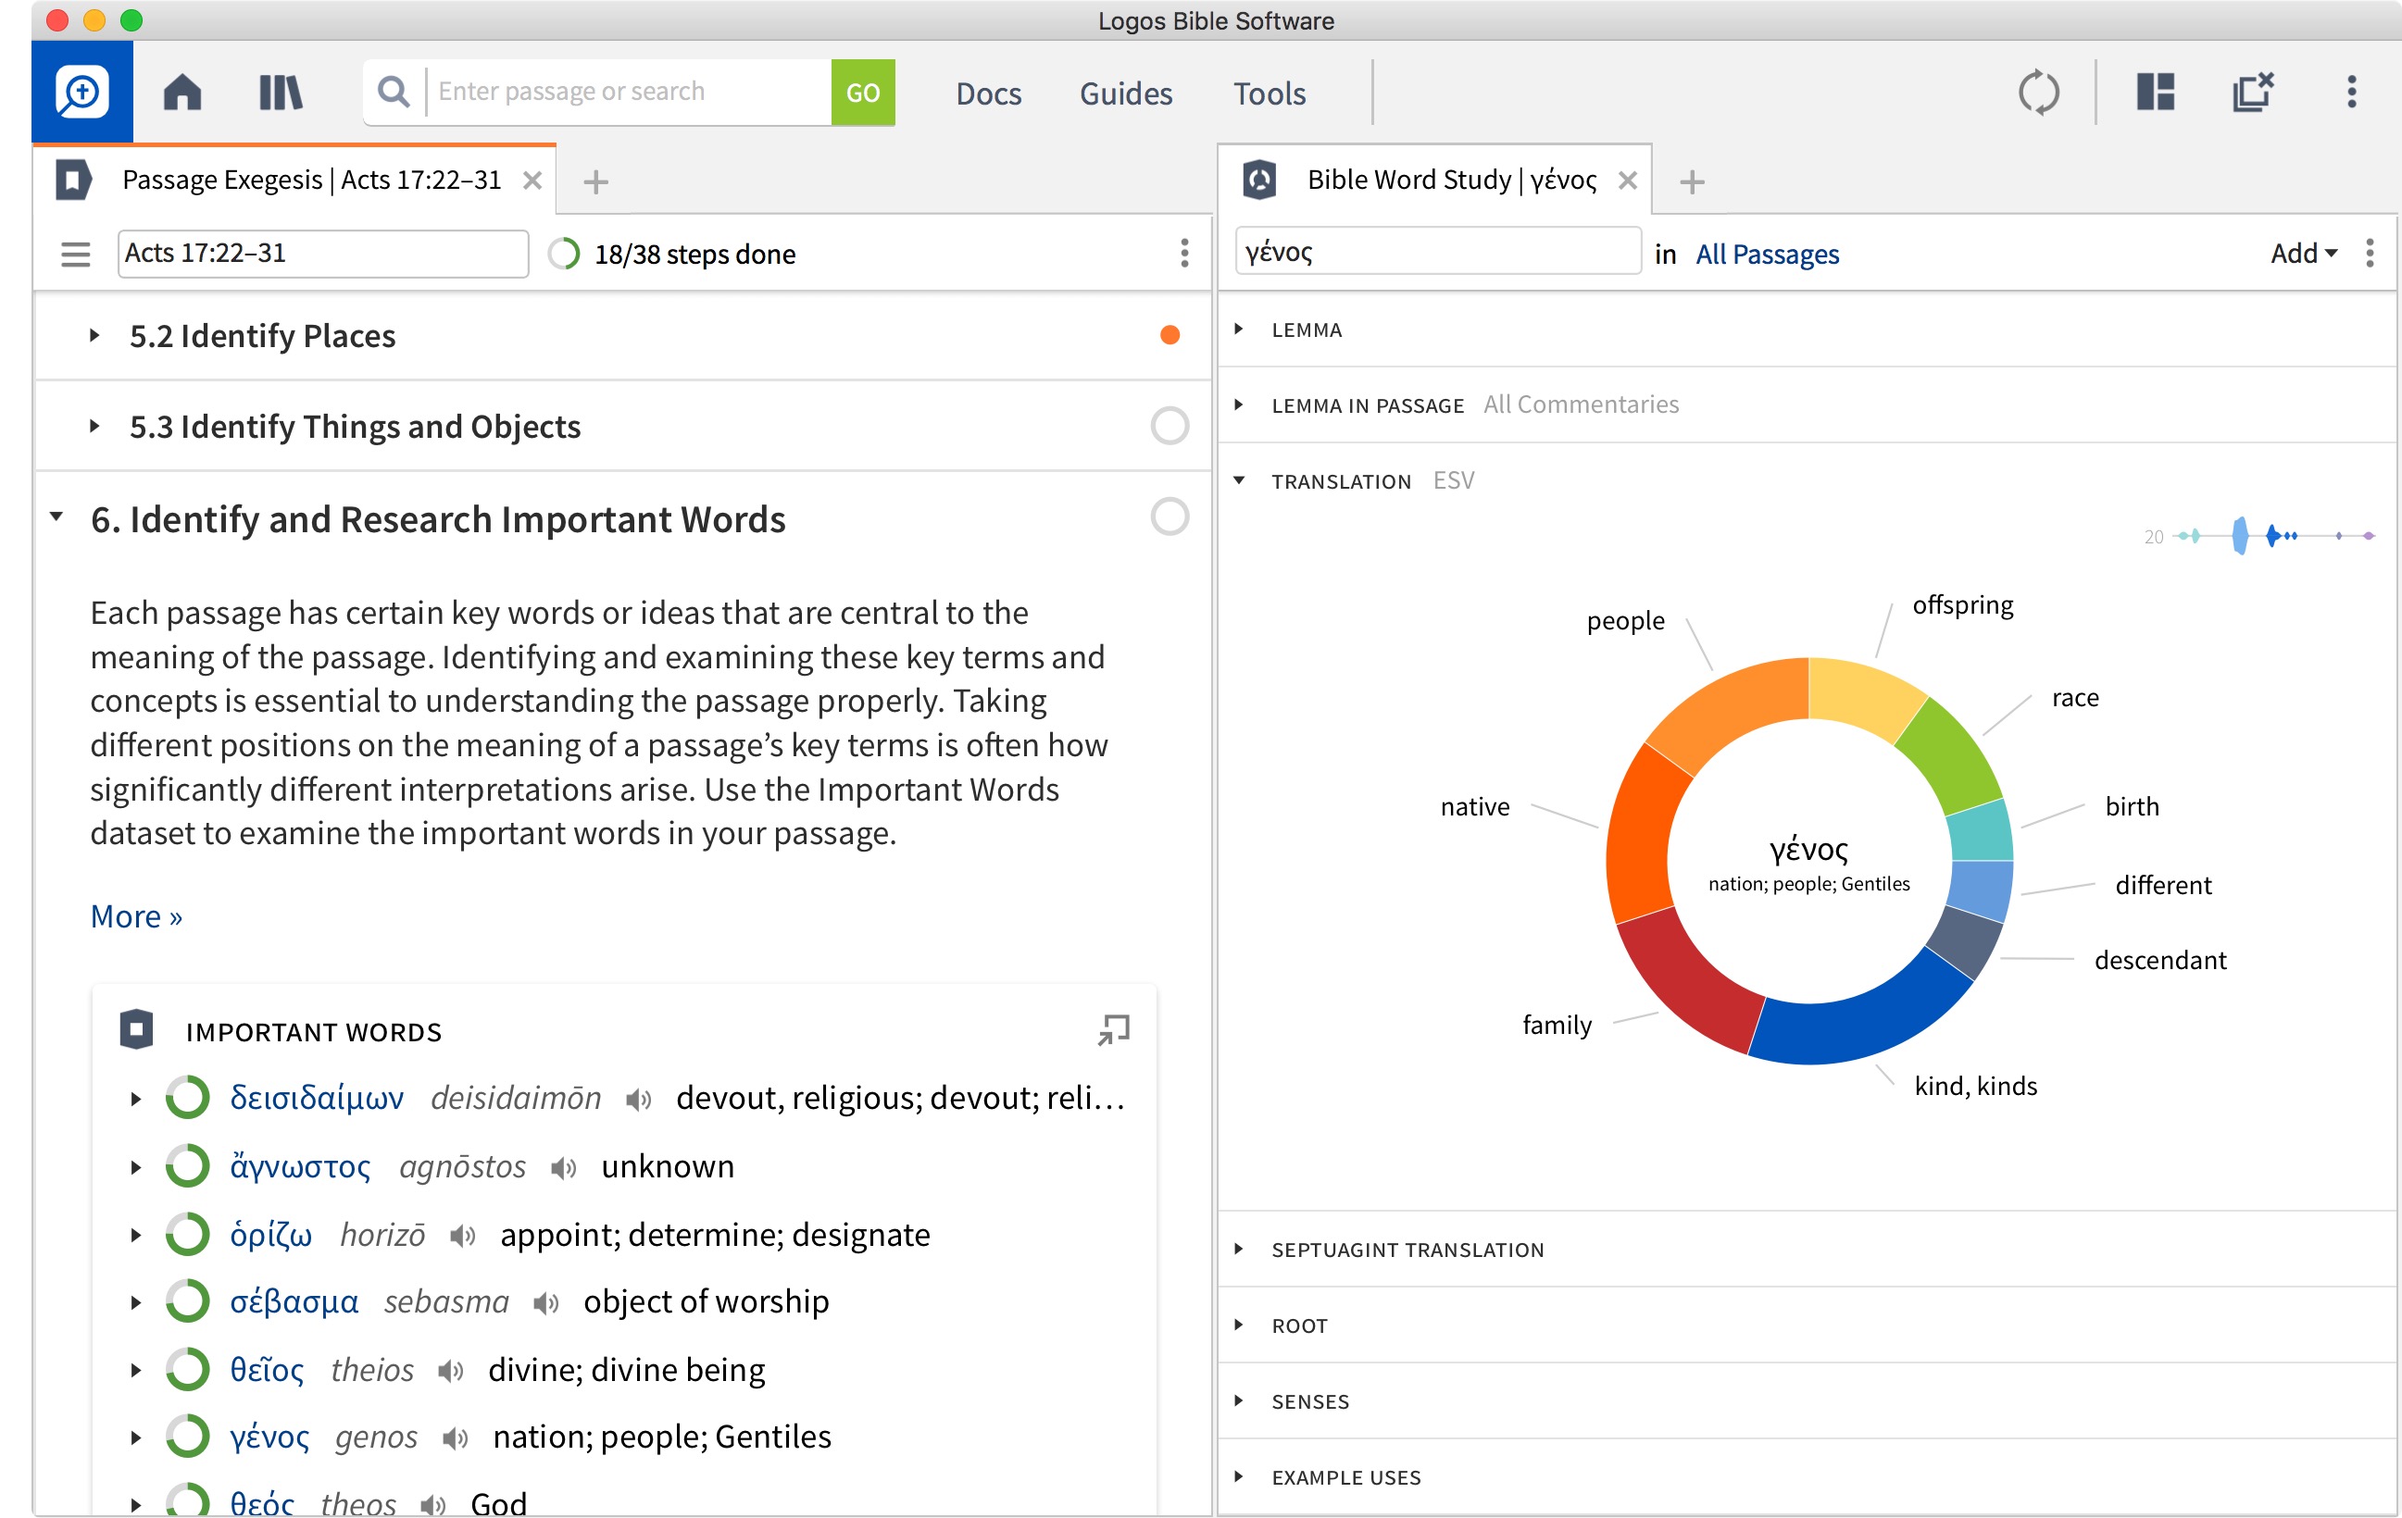
Task: Click the ESV translation label
Action: coord(1454,480)
